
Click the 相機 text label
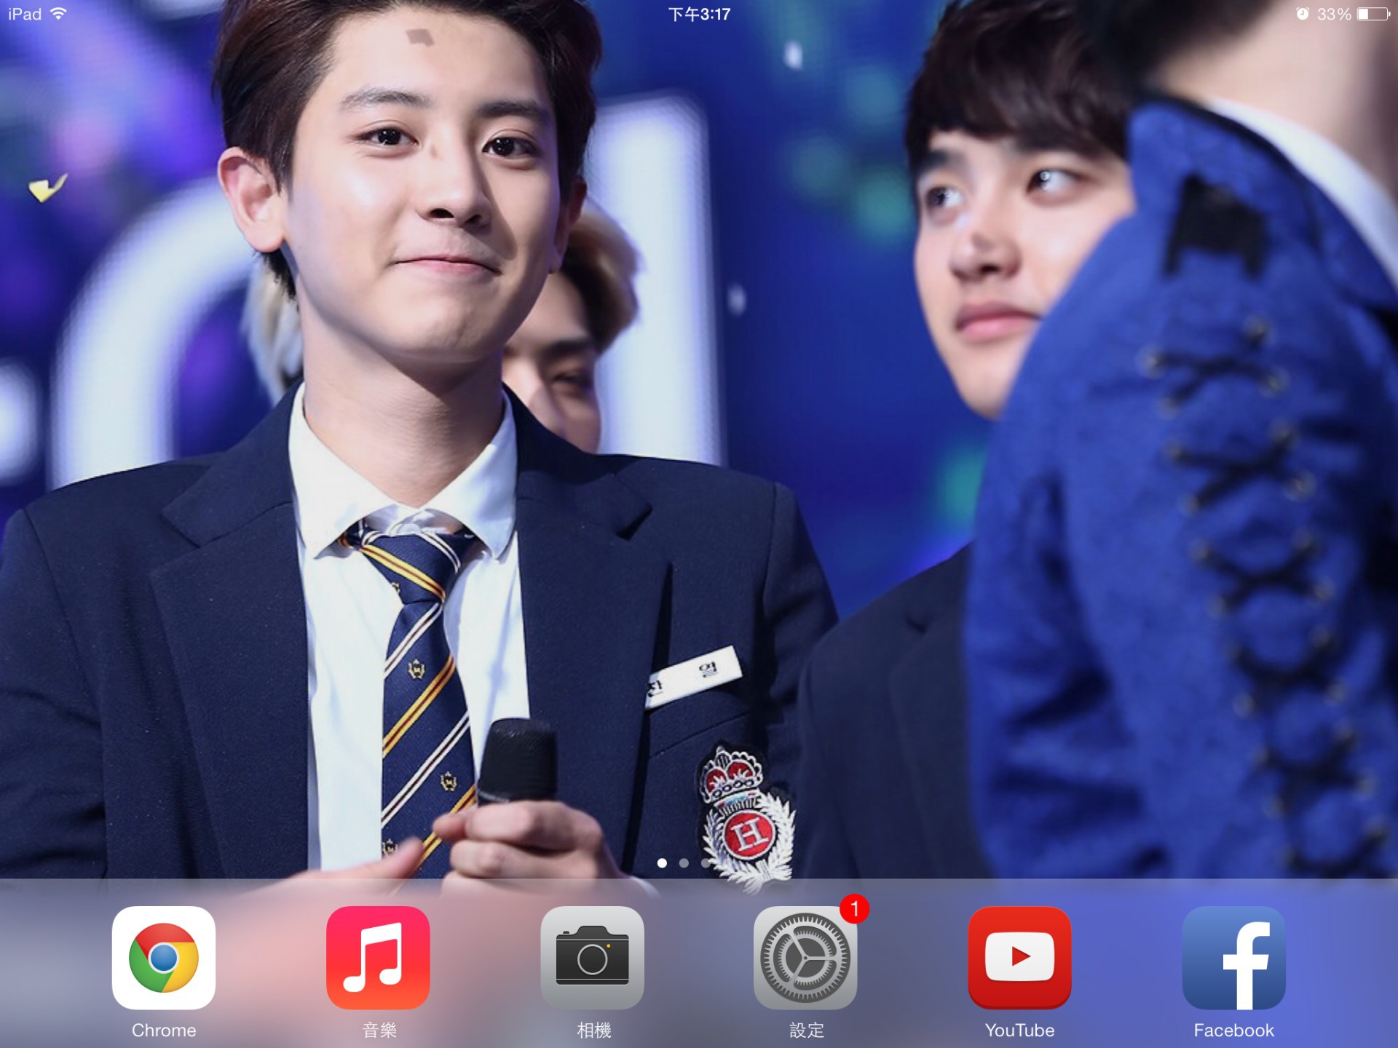[593, 1031]
